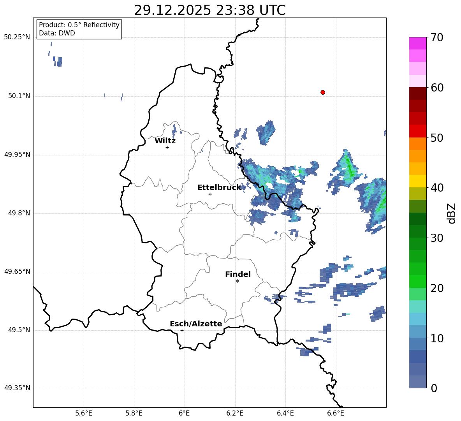Click the 6°E longitude label
The height and width of the screenshot is (421, 461).
pyautogui.click(x=184, y=413)
